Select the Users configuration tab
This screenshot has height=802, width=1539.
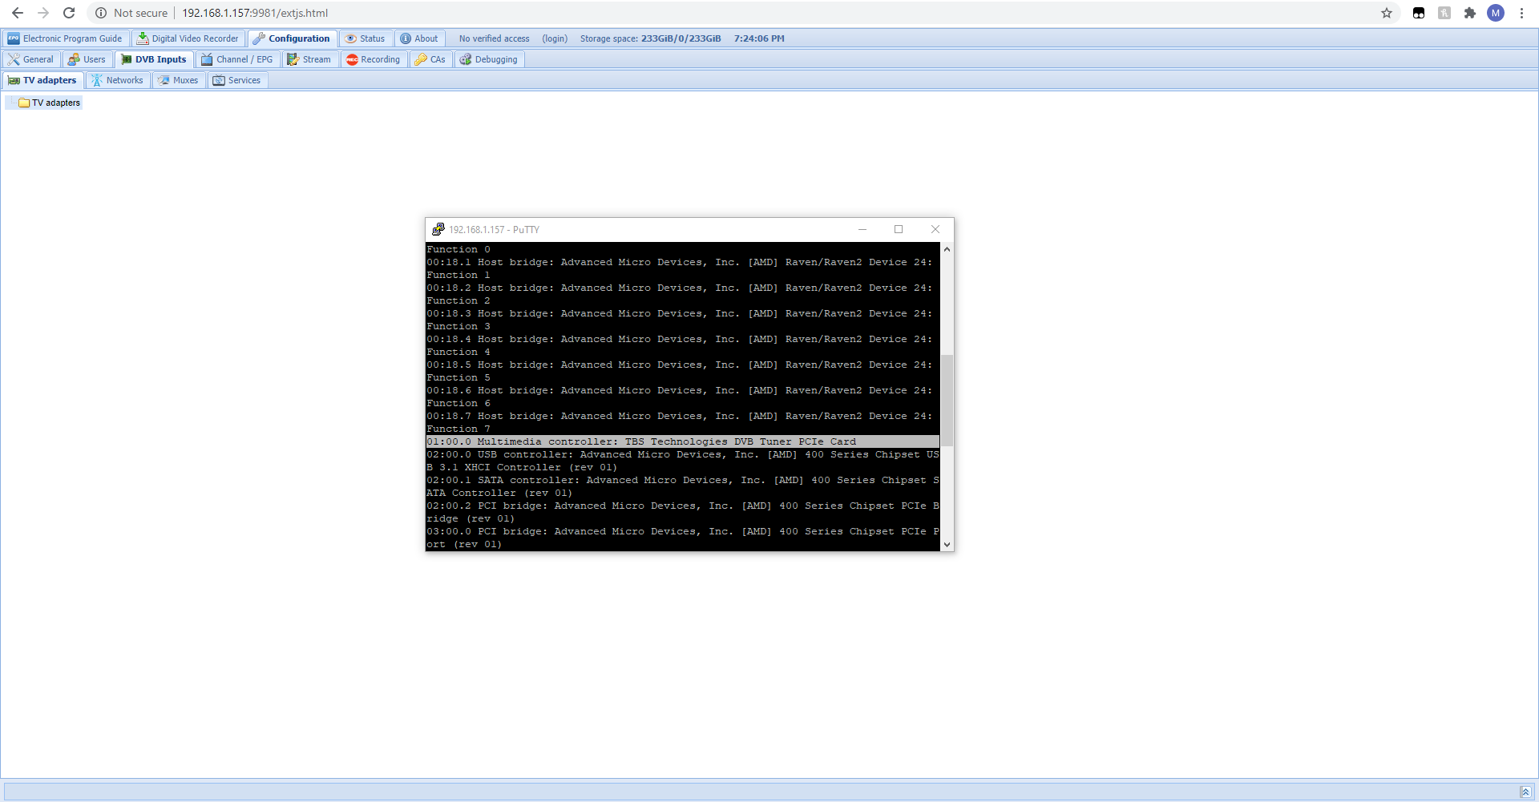click(x=87, y=59)
